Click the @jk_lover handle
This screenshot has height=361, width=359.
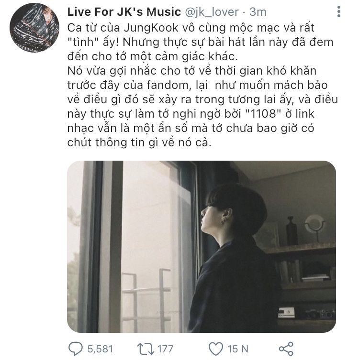[212, 12]
